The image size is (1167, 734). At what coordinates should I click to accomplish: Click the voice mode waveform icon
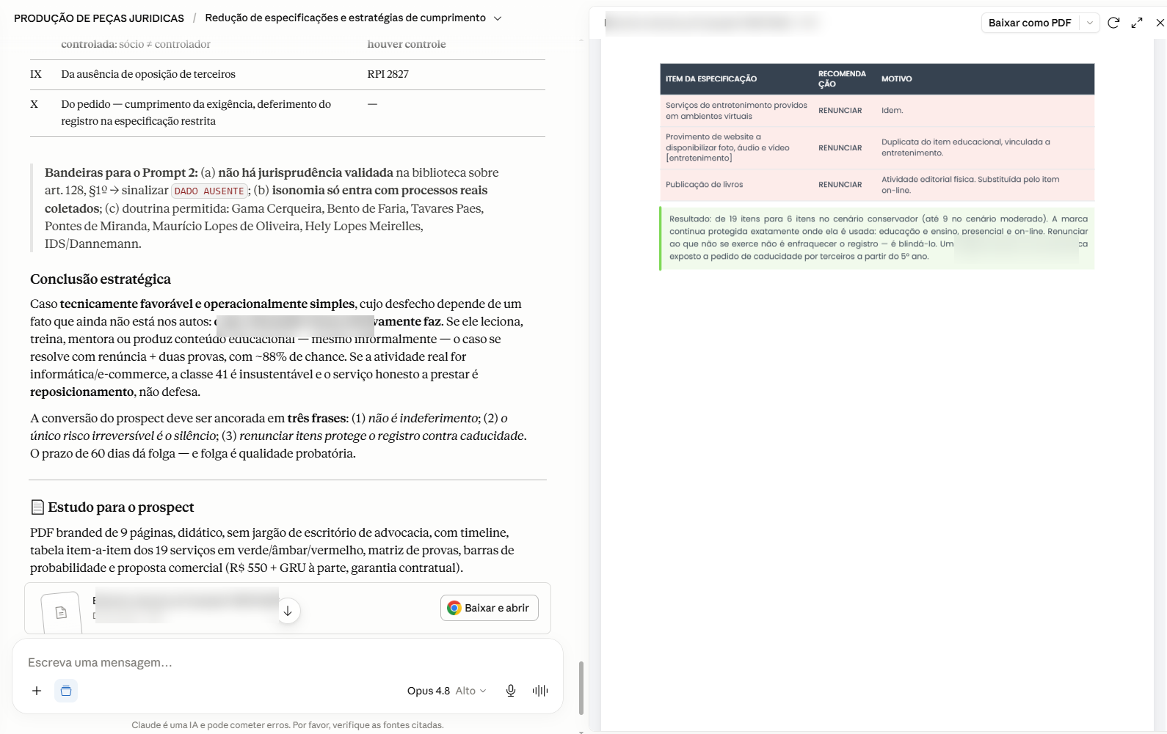click(x=540, y=691)
